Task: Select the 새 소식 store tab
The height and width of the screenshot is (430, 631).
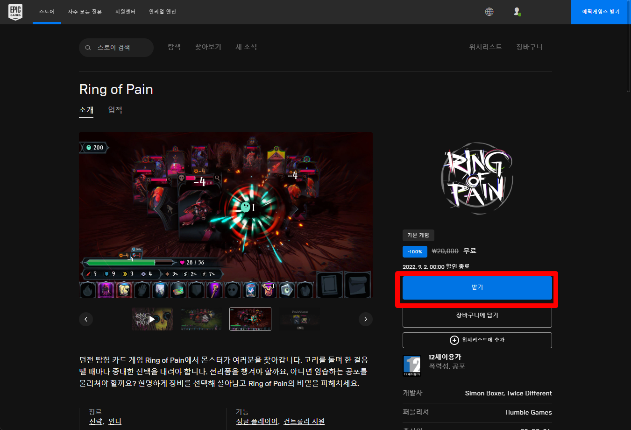Action: click(246, 47)
